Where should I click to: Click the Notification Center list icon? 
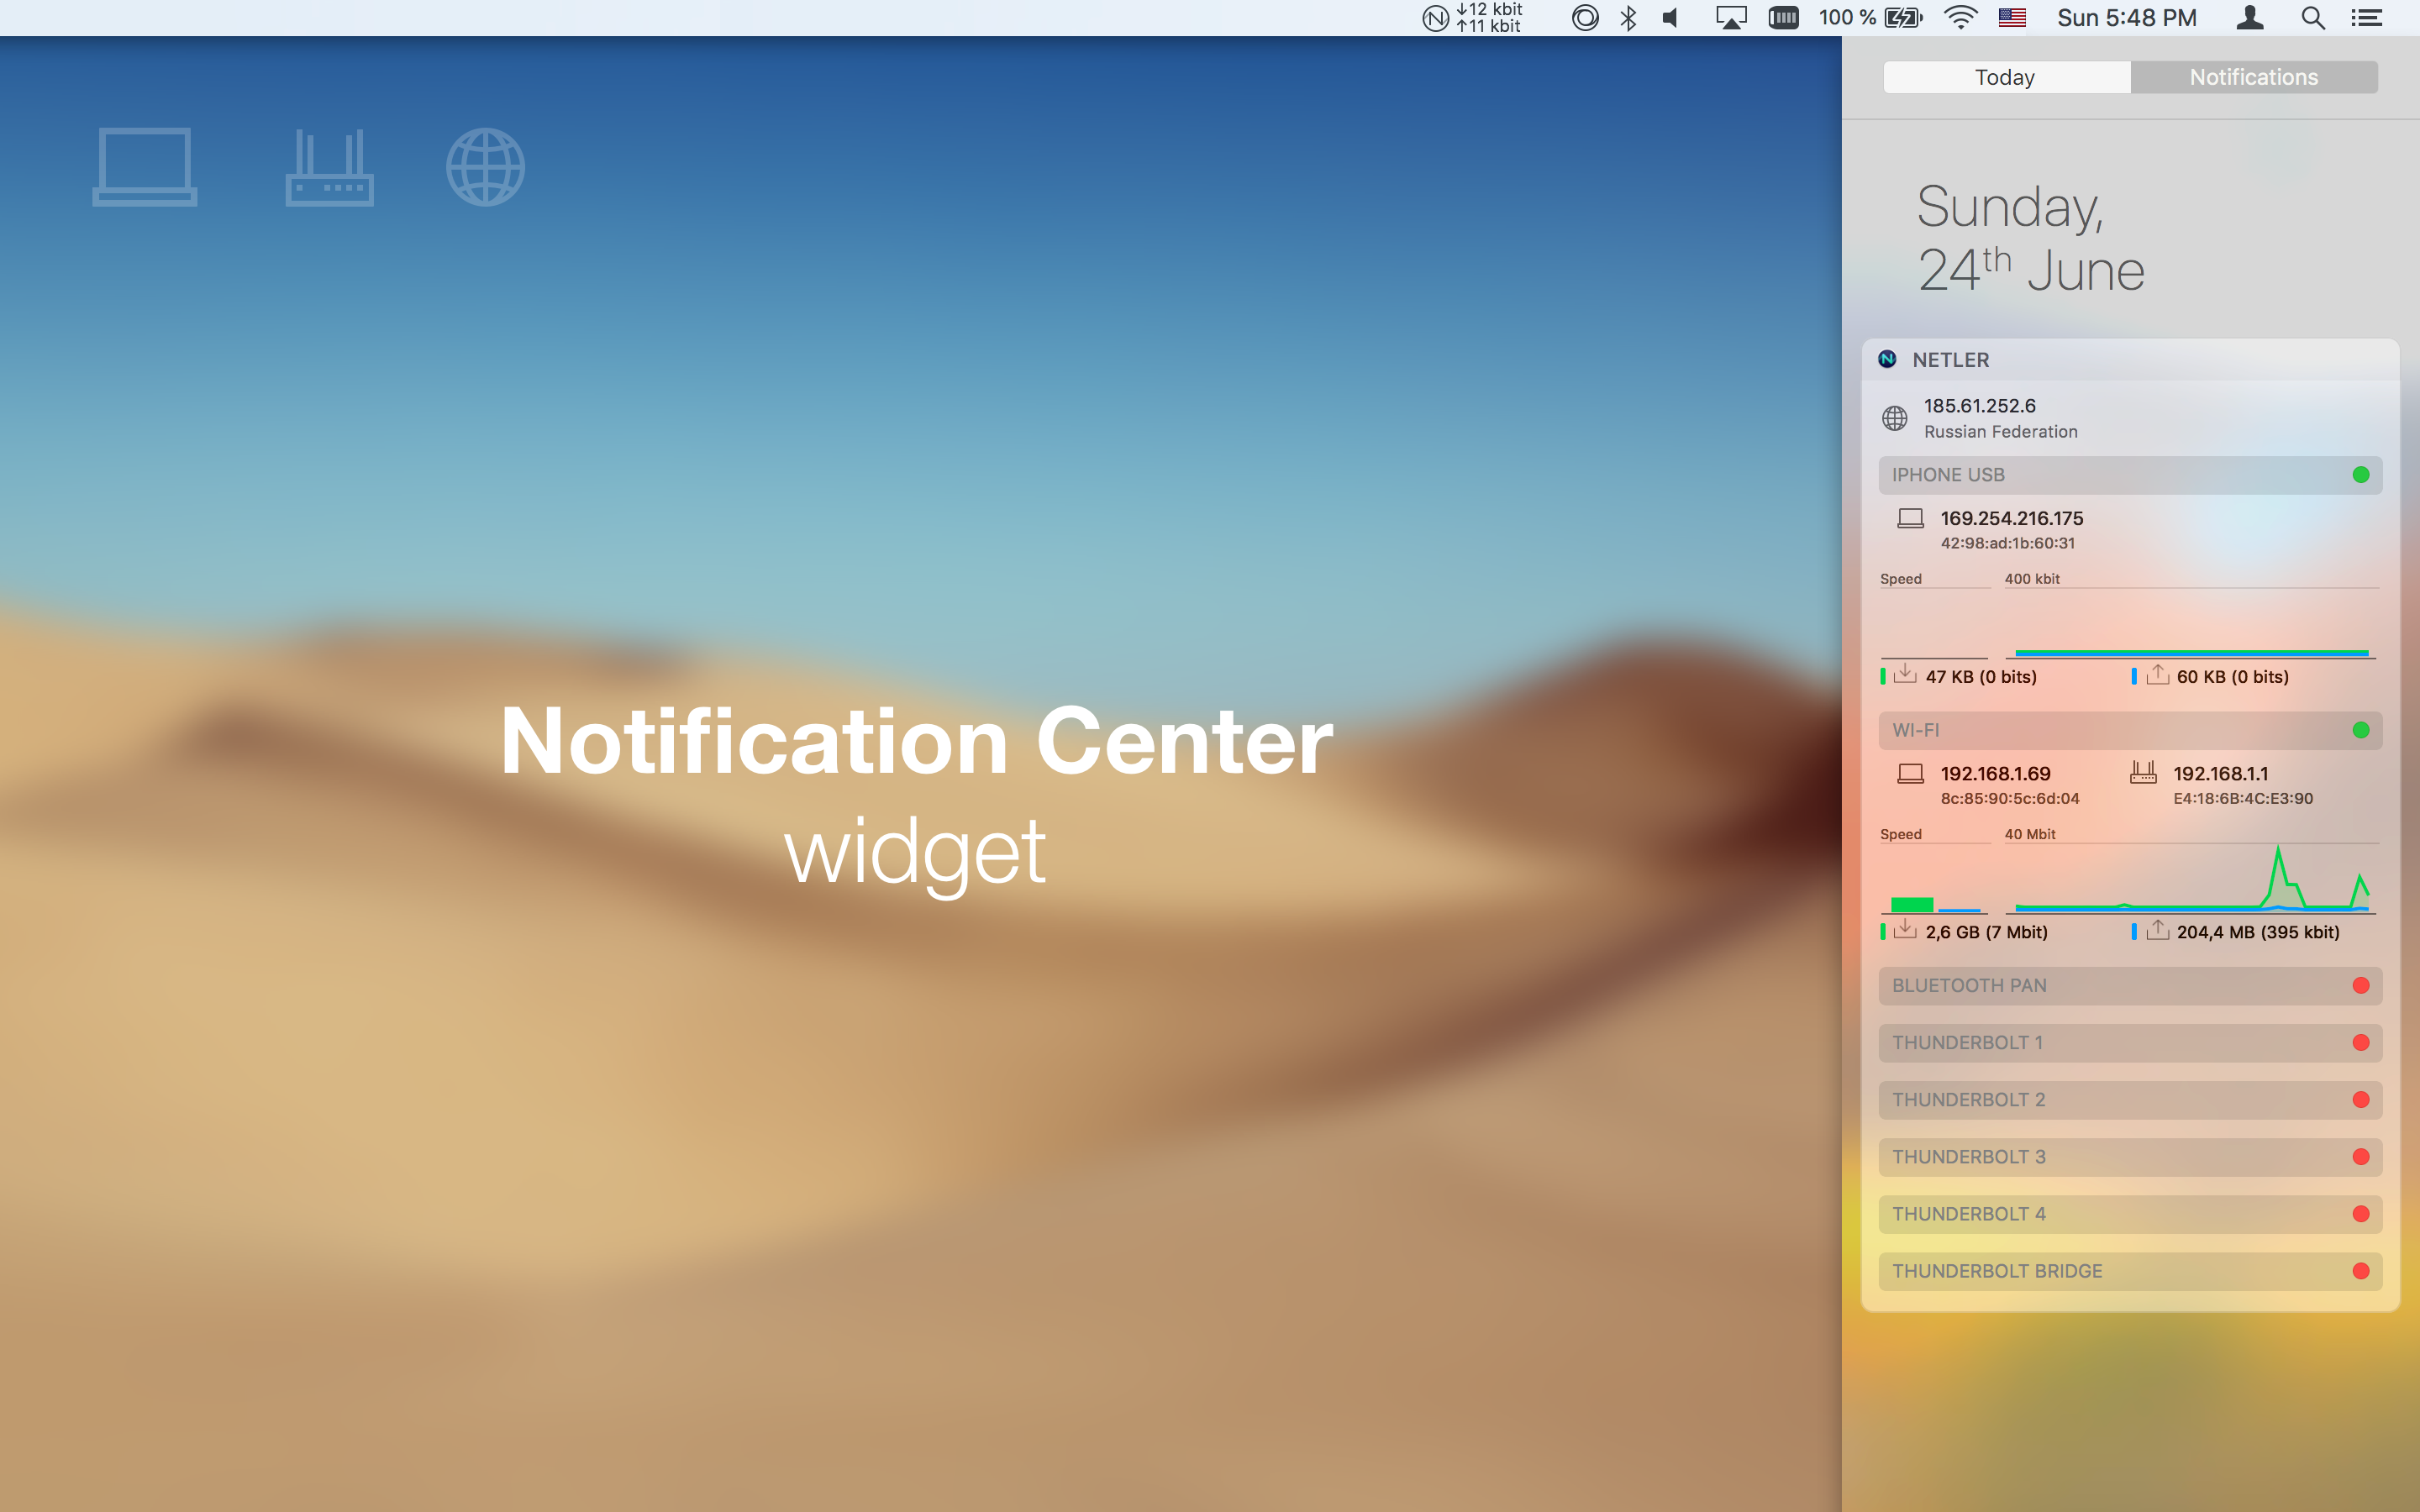coord(2366,18)
